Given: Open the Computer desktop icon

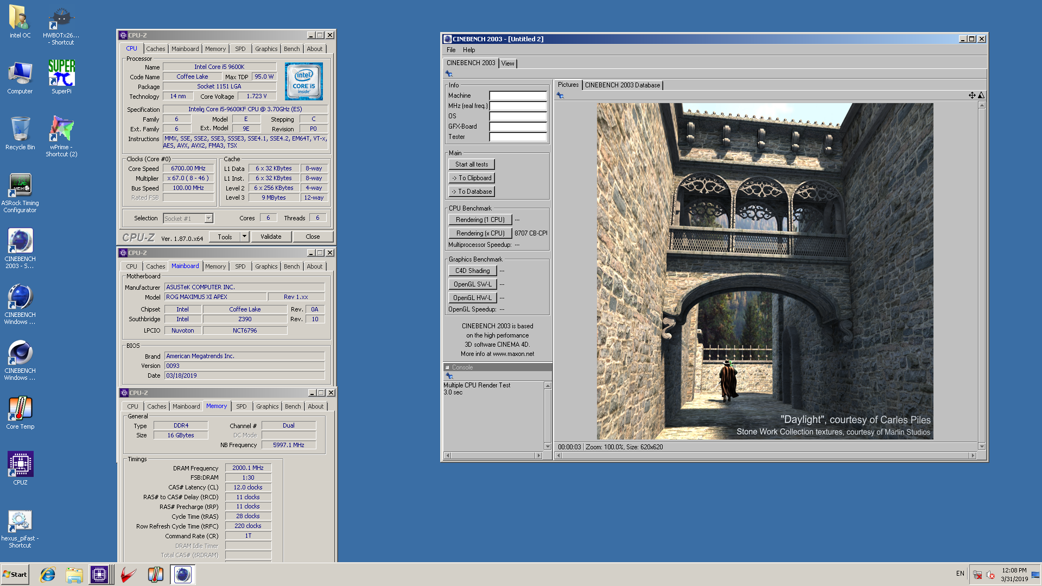Looking at the screenshot, I should [x=20, y=78].
